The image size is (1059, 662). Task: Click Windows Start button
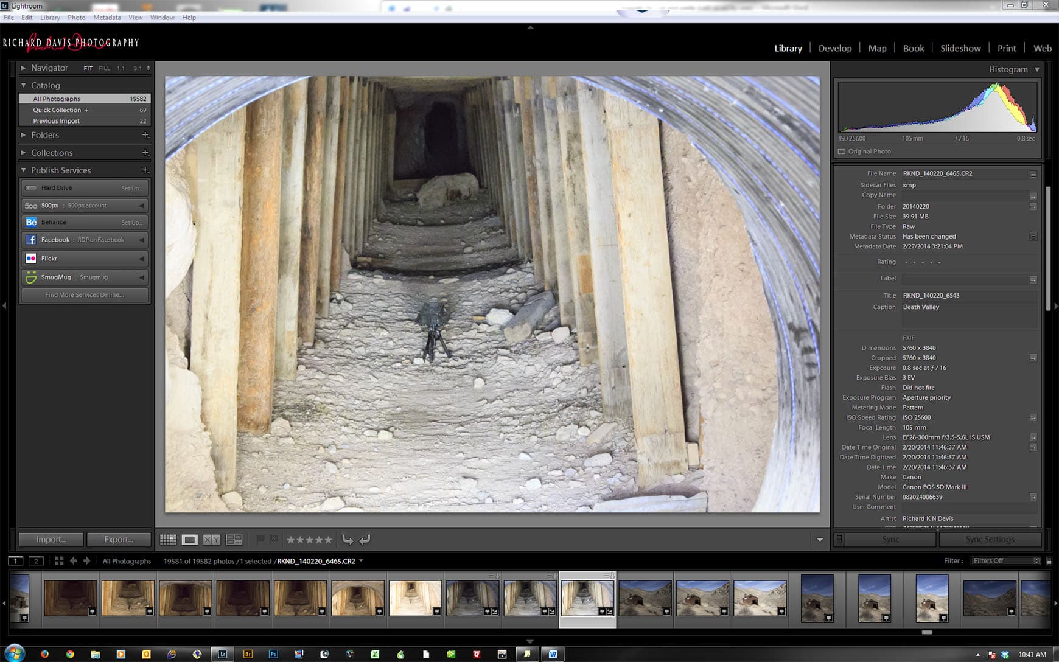point(15,653)
